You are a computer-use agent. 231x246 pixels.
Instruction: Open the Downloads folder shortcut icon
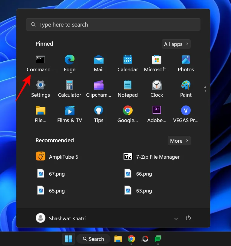tap(176, 218)
